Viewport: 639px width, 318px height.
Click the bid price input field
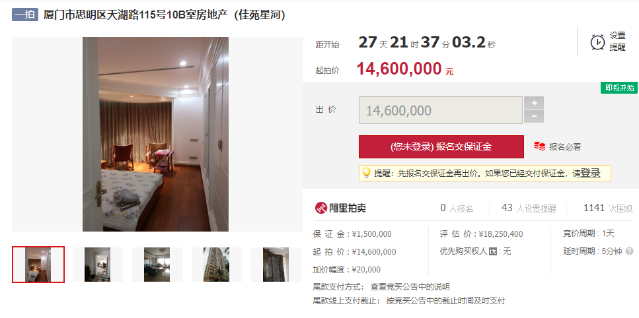click(441, 110)
